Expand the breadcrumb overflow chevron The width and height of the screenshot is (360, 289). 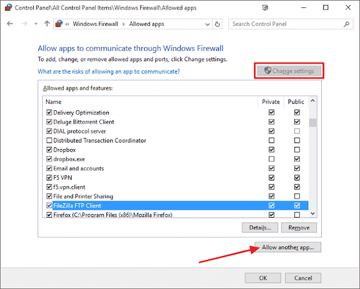pos(67,24)
